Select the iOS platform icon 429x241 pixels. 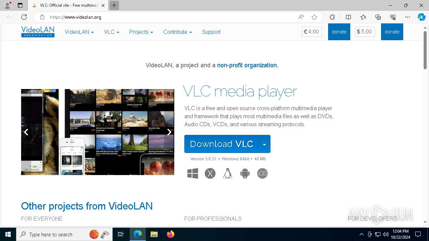point(262,173)
